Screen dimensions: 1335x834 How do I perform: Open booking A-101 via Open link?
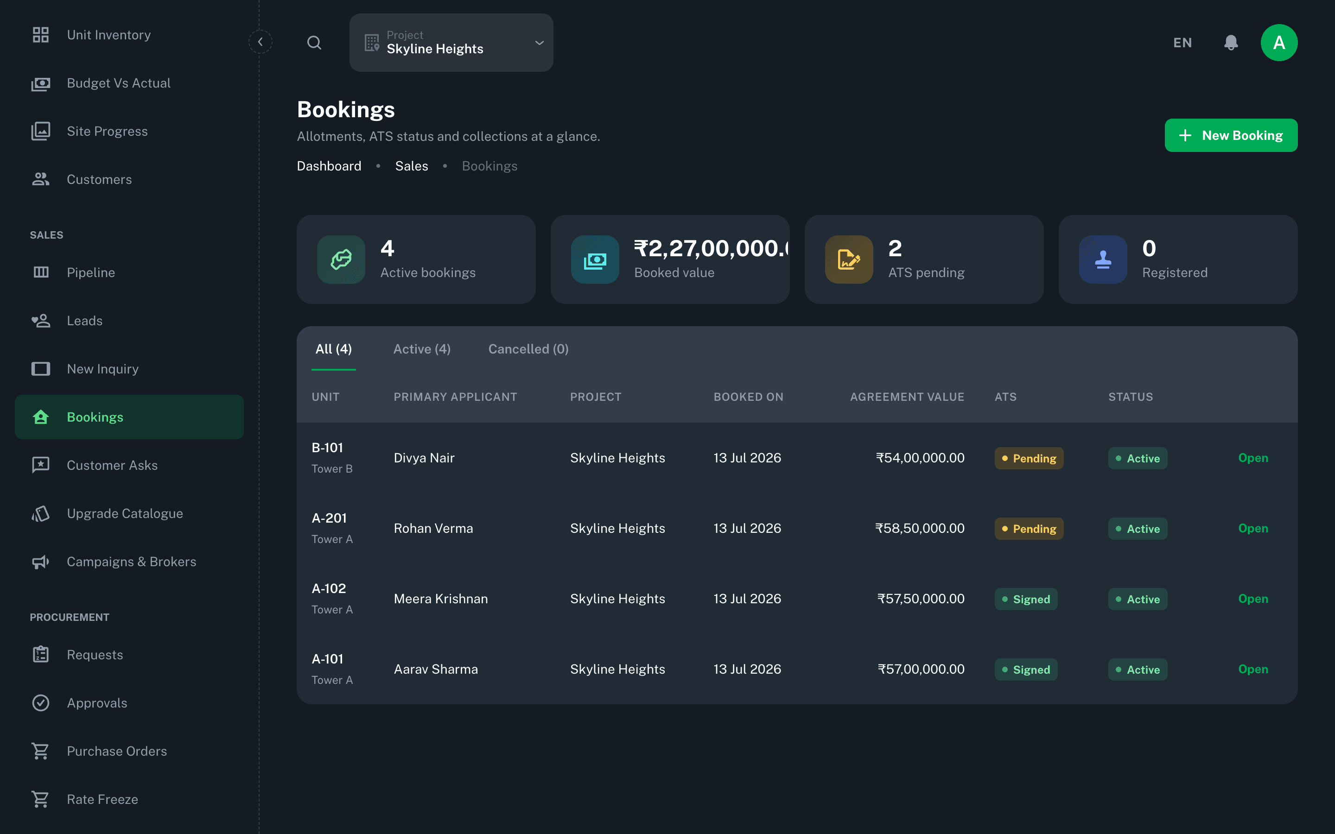point(1253,669)
